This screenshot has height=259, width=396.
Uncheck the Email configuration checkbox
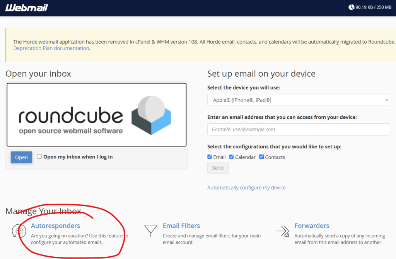click(209, 157)
